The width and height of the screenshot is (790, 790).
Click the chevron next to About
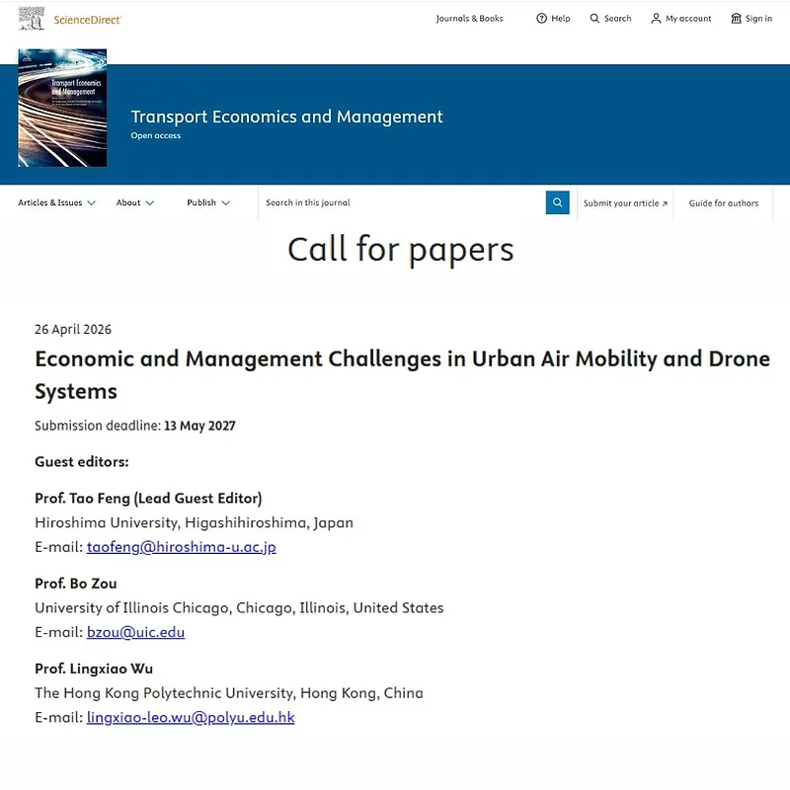tap(150, 203)
